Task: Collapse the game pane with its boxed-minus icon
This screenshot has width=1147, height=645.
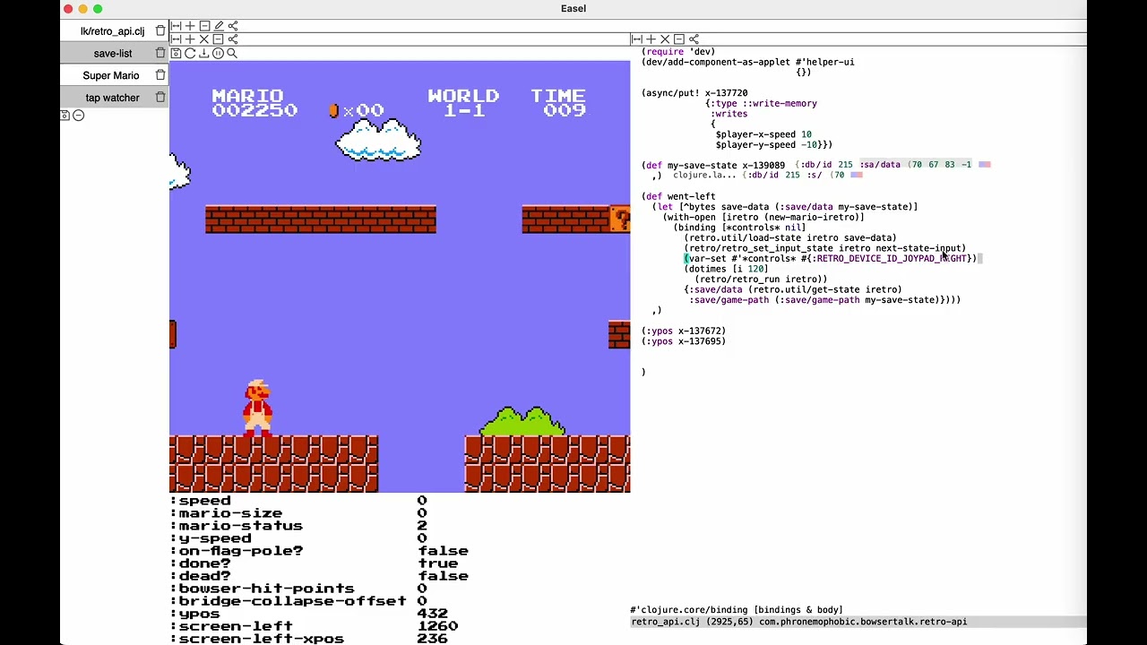Action: point(218,39)
